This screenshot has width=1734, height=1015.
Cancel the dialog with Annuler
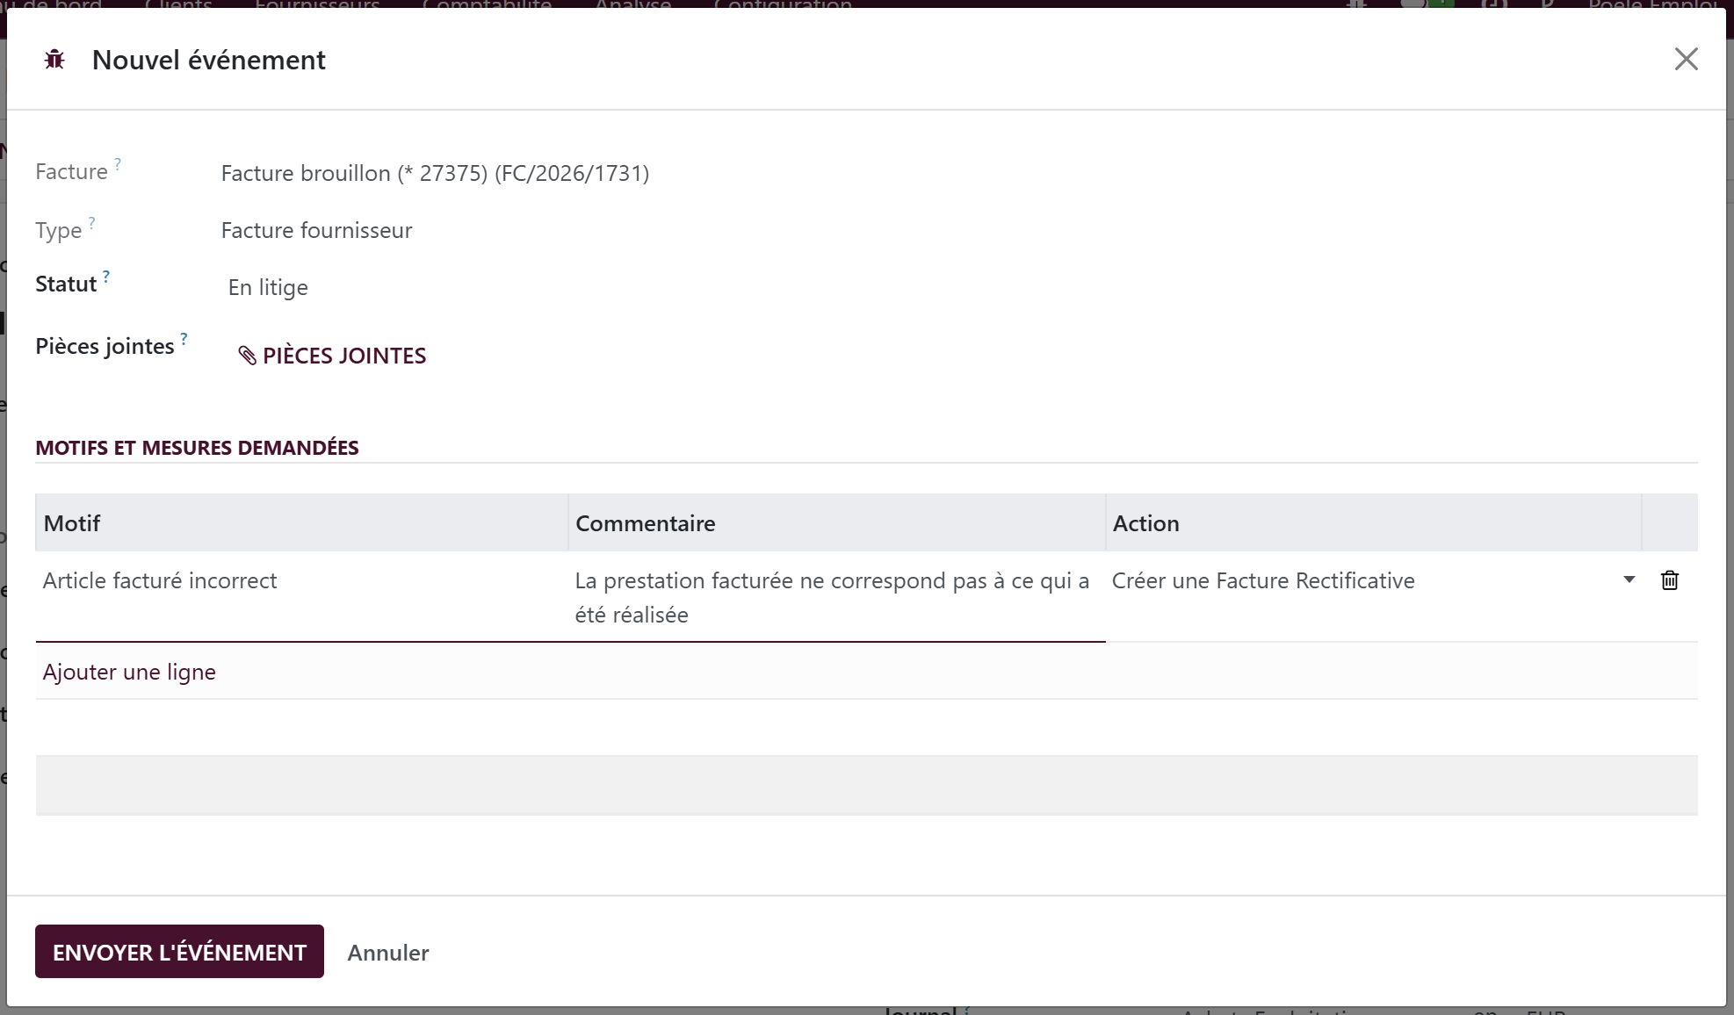pos(388,953)
